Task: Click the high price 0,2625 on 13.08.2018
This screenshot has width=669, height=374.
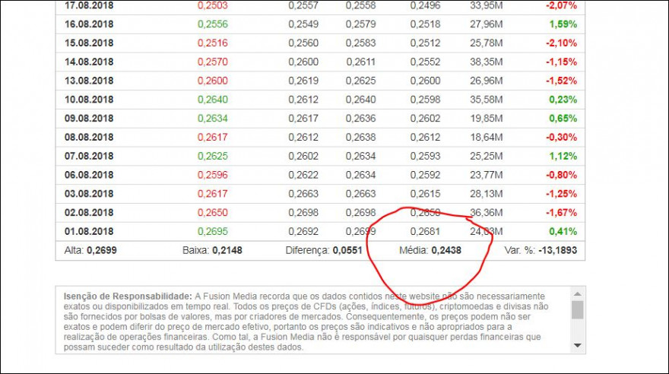Action: pos(360,81)
